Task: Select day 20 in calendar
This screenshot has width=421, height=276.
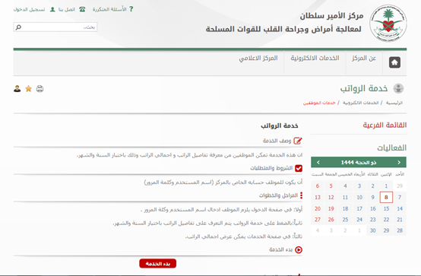Action: [318, 208]
